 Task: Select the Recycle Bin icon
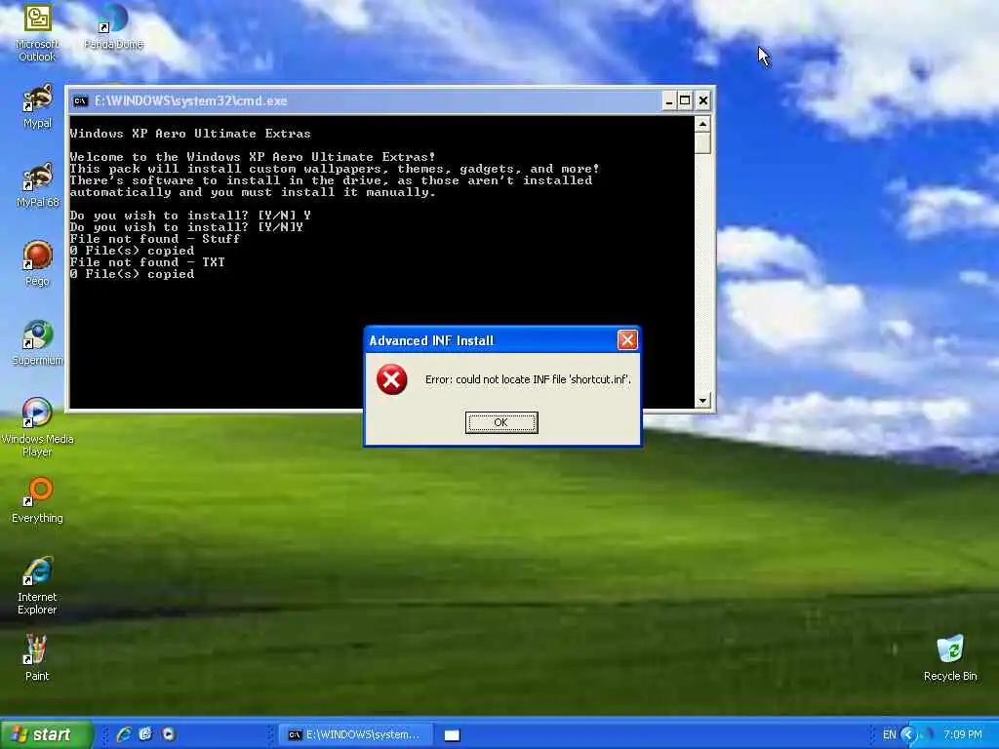click(950, 658)
